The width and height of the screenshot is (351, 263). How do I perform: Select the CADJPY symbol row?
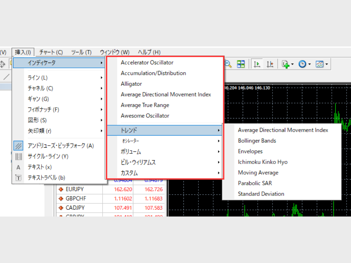[x=111, y=208]
